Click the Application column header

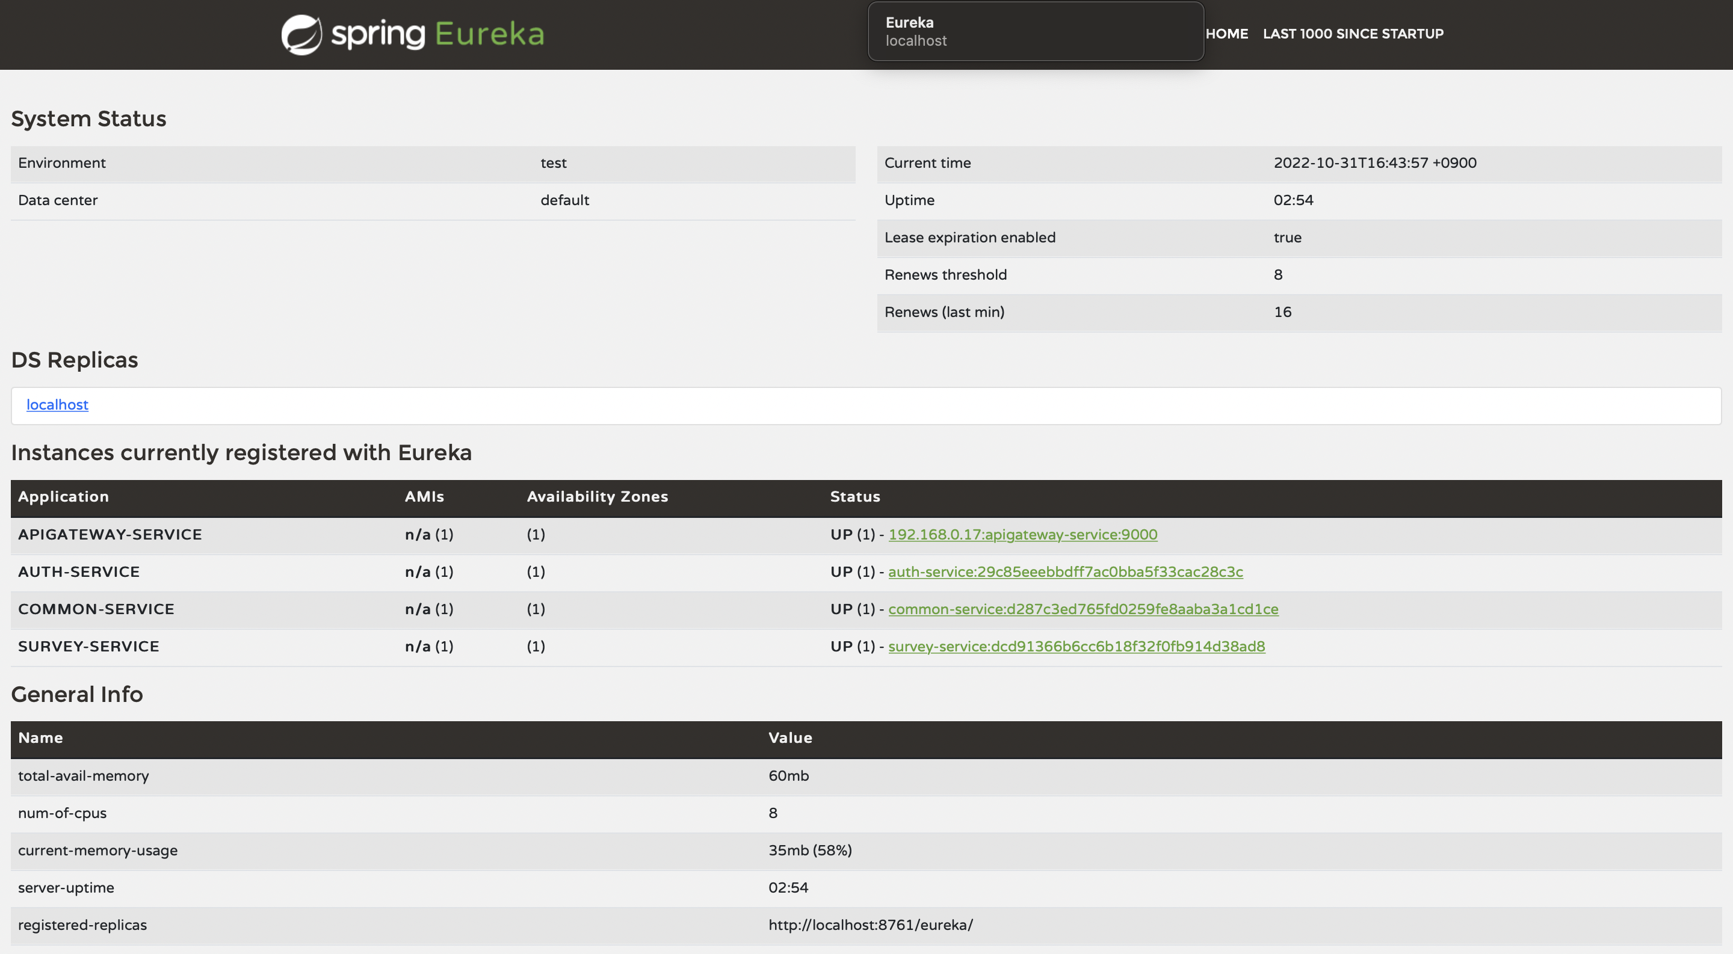coord(63,497)
